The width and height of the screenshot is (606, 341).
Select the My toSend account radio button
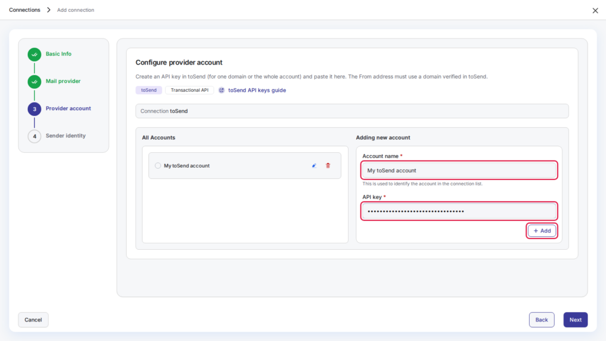pos(157,166)
